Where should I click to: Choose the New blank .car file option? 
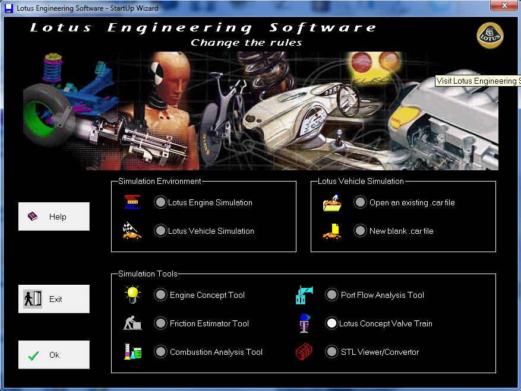pos(360,231)
